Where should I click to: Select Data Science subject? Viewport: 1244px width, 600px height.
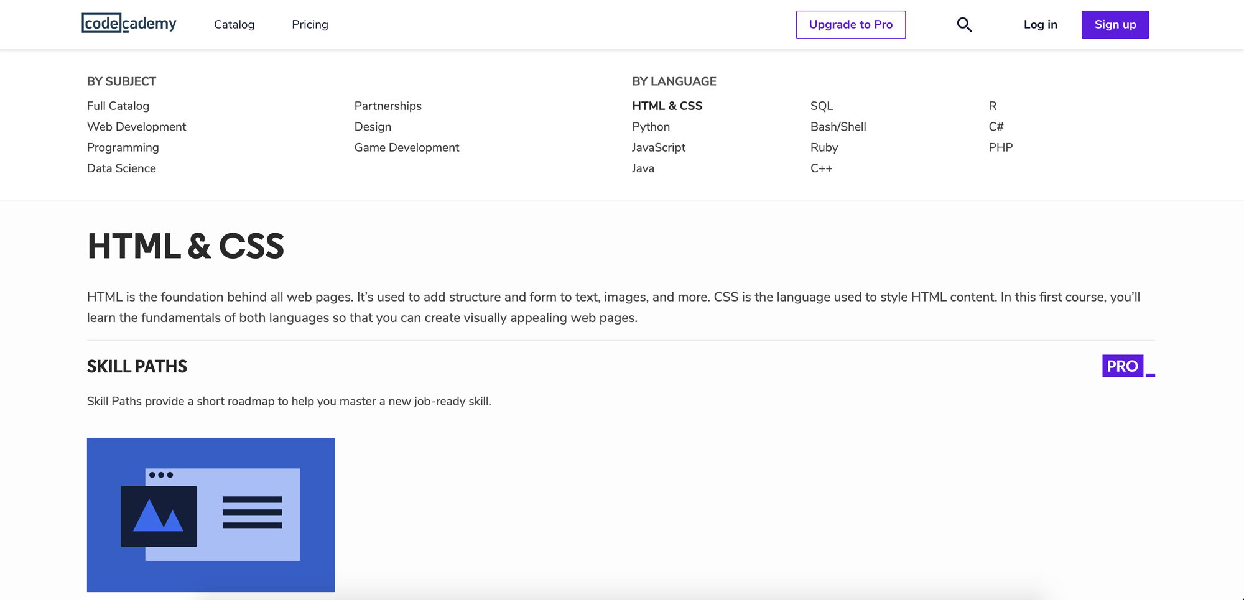(x=121, y=168)
